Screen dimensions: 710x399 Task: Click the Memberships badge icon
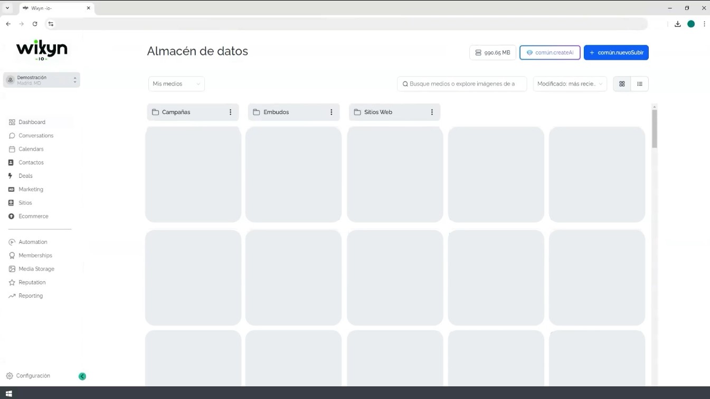12,255
